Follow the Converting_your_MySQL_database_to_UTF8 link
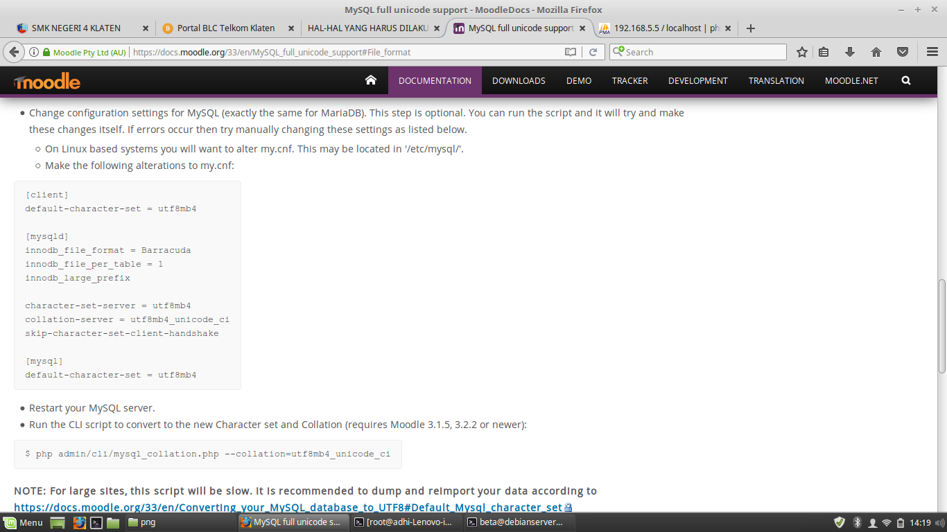The image size is (947, 532). (x=288, y=508)
